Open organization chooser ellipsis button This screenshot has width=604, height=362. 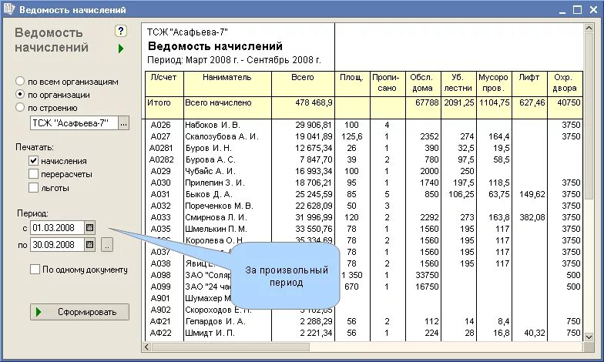click(x=123, y=123)
